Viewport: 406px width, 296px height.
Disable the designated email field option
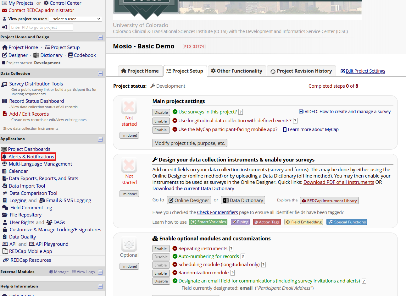click(161, 281)
